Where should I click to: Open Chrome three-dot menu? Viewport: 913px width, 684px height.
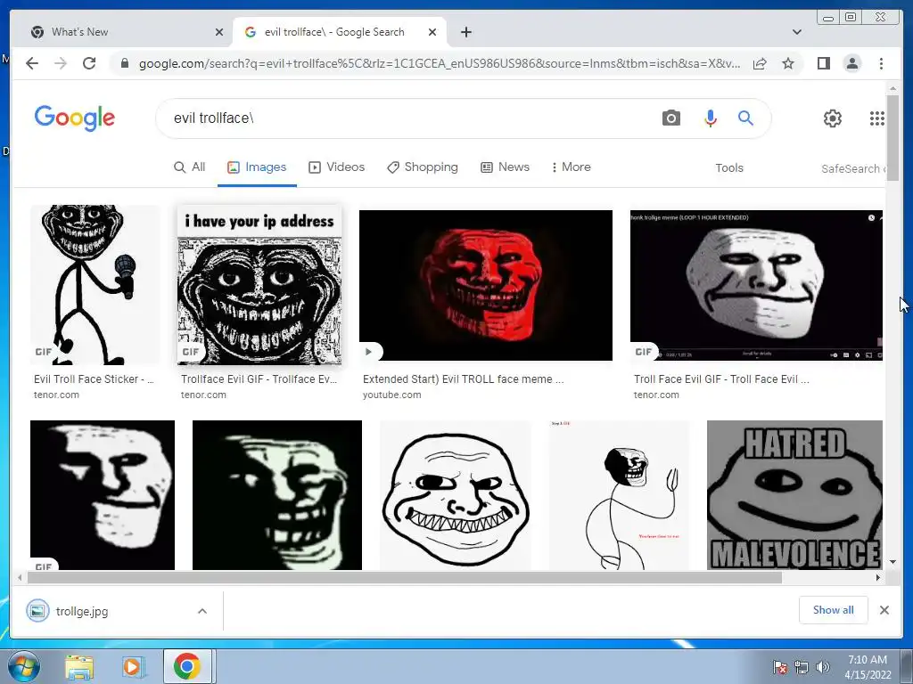click(x=881, y=63)
